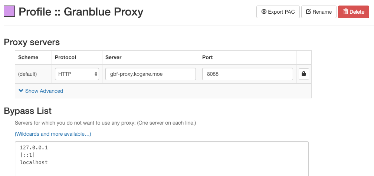
Task: Delete the Granblue Proxy profile
Action: [x=354, y=12]
